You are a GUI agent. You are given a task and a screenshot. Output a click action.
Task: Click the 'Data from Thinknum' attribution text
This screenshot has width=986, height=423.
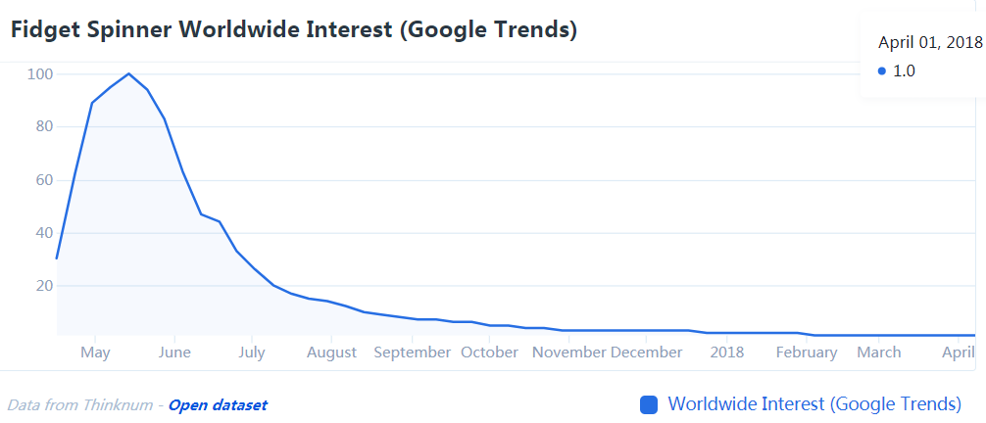pyautogui.click(x=82, y=404)
